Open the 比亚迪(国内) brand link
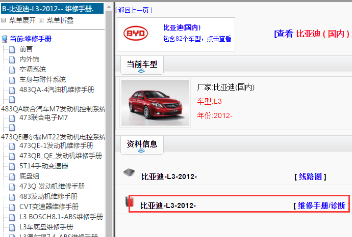 coord(182,27)
